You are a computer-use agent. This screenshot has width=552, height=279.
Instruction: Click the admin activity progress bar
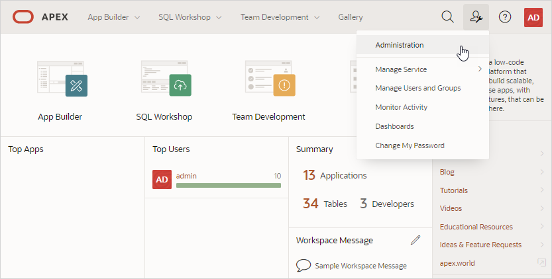coord(228,186)
